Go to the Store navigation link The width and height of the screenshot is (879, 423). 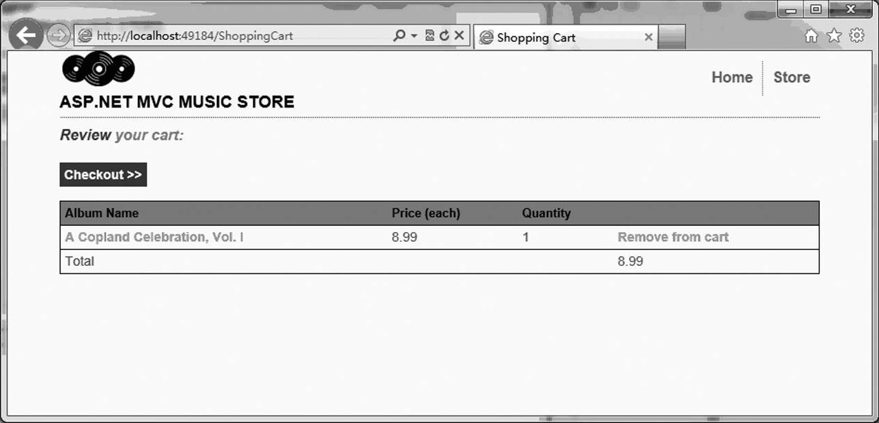[792, 77]
